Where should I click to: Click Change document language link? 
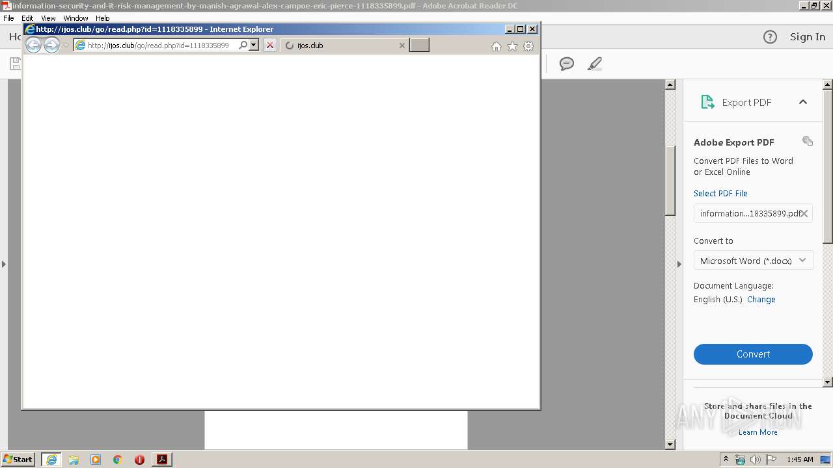(761, 299)
